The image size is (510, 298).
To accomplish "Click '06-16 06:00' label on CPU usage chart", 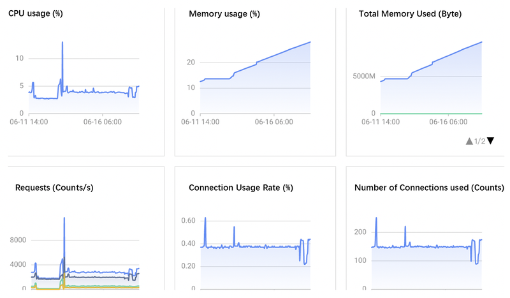I will (103, 122).
